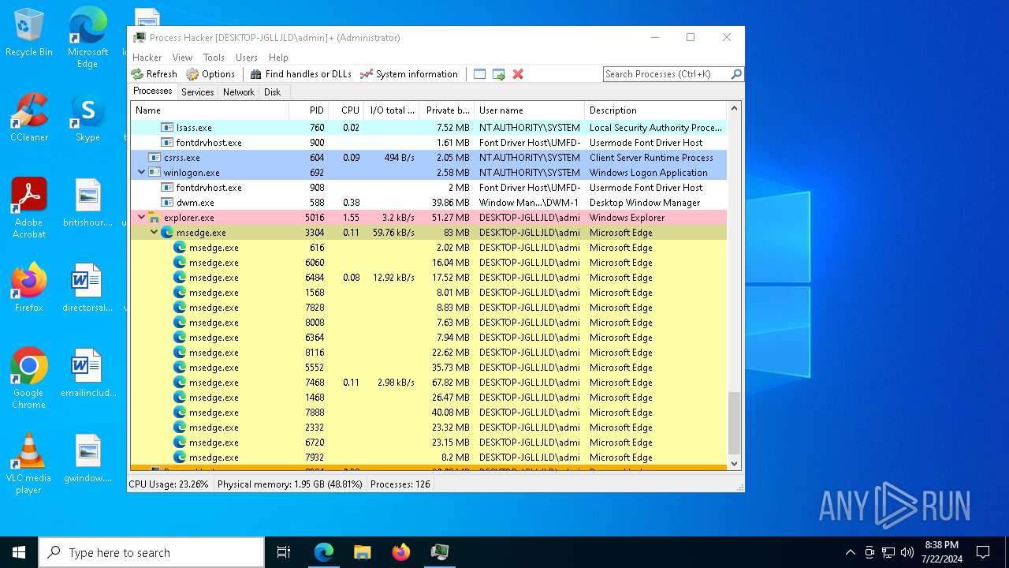Screen dimensions: 1009x568
Task: Click CPU Usage 23.26% in status bar
Action: pos(169,484)
